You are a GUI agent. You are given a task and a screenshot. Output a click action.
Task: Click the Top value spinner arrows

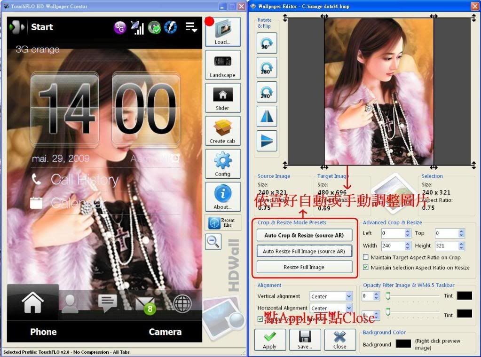tap(461, 233)
